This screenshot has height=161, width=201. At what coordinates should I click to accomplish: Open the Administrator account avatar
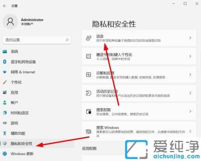pos(10,22)
